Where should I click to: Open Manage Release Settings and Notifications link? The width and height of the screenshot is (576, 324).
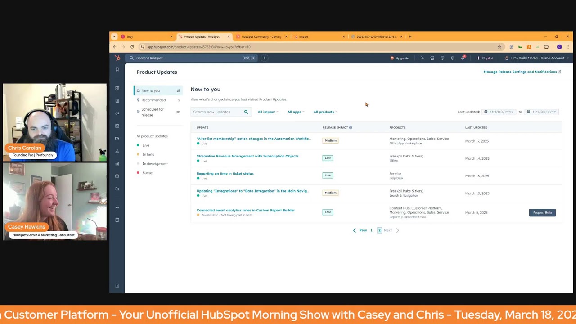pyautogui.click(x=522, y=72)
